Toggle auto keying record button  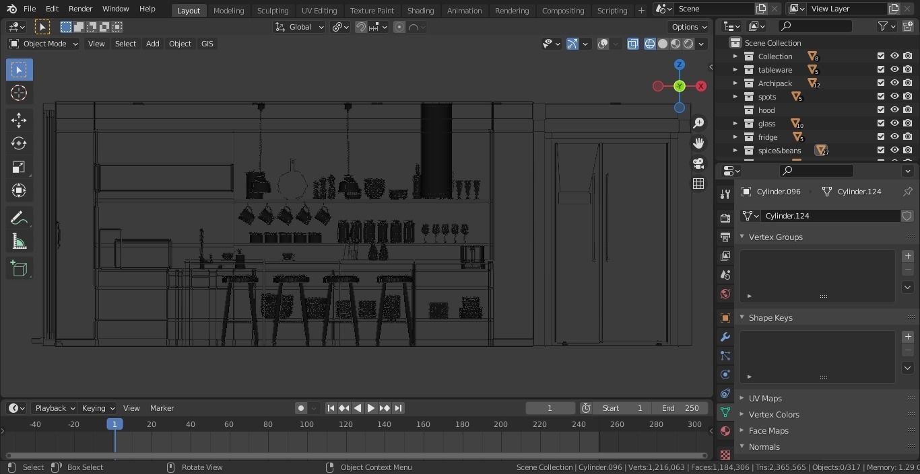[301, 408]
